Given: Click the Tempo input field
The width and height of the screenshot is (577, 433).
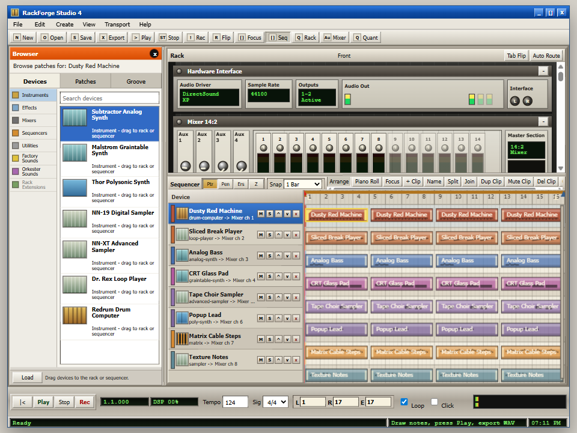Looking at the screenshot, I should [x=235, y=402].
